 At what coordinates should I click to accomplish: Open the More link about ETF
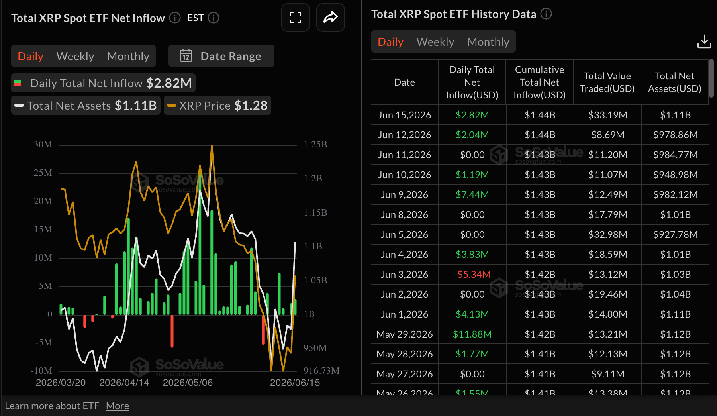[x=118, y=406]
